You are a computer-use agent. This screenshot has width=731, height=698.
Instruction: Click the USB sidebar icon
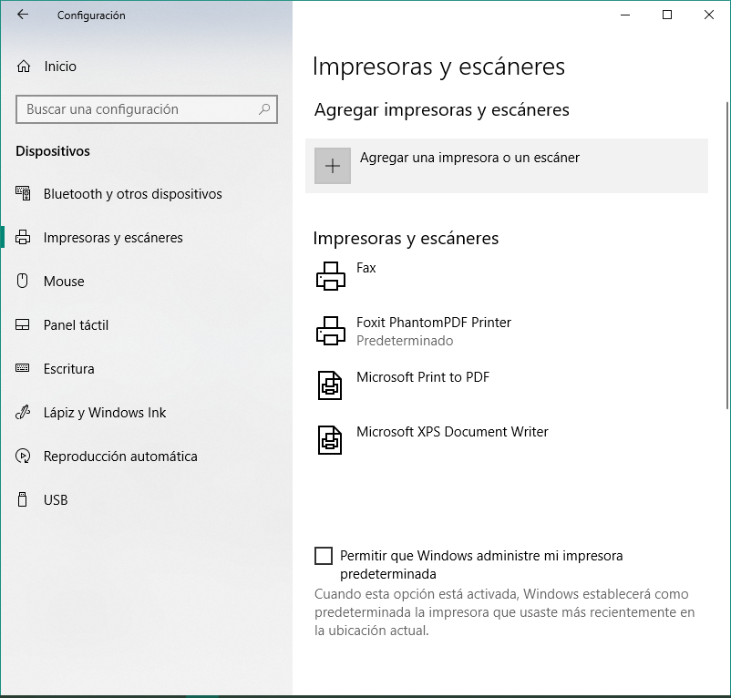[24, 500]
